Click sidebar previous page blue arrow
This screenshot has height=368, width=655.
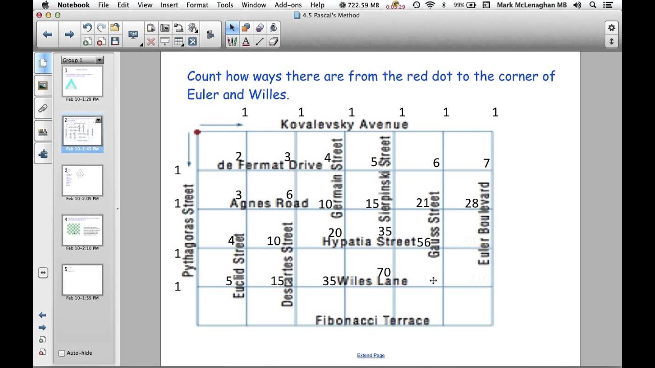pyautogui.click(x=42, y=315)
